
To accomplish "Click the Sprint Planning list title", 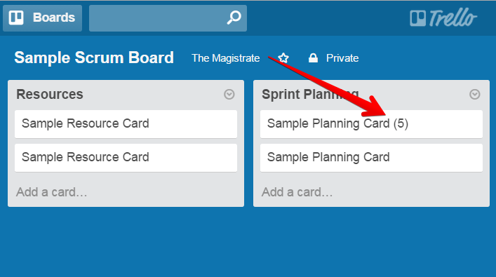I will [x=310, y=94].
